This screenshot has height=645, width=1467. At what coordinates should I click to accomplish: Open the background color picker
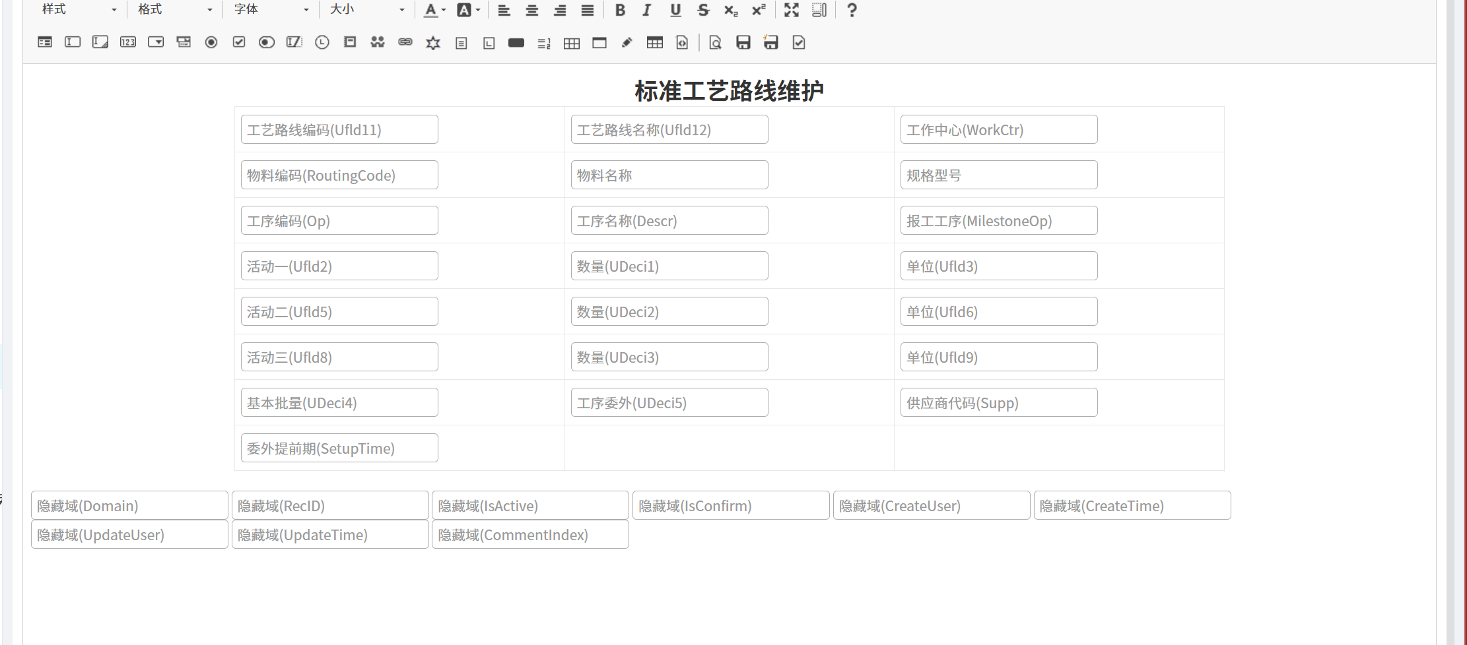pos(469,10)
